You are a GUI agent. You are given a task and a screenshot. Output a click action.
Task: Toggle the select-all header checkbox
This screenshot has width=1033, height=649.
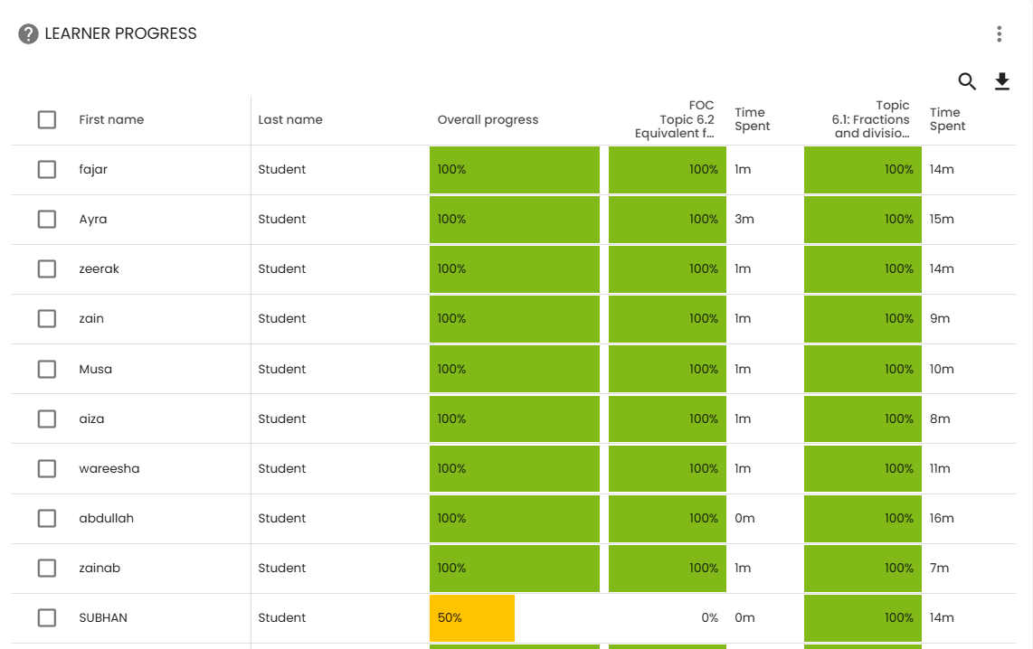pos(47,119)
